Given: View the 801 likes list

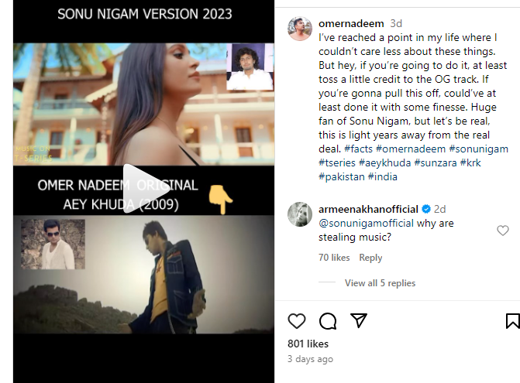Looking at the screenshot, I should [308, 344].
